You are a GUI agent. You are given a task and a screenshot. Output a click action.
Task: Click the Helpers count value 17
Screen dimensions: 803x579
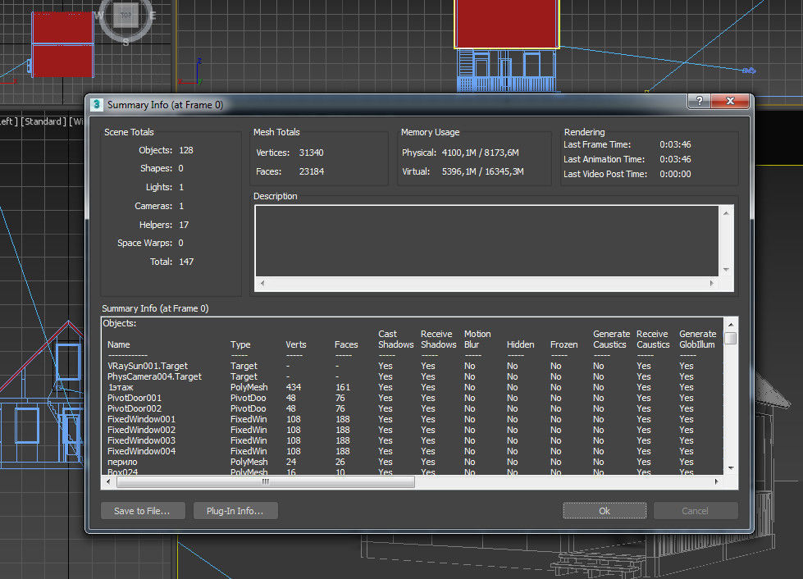184,225
